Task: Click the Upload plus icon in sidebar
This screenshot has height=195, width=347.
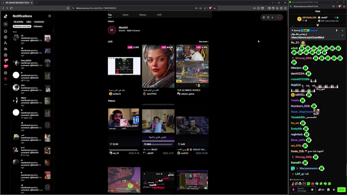Action: coord(5,73)
